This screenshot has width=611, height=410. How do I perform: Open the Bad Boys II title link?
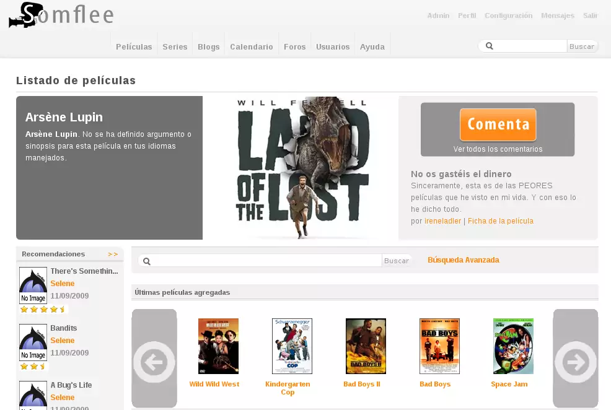362,384
